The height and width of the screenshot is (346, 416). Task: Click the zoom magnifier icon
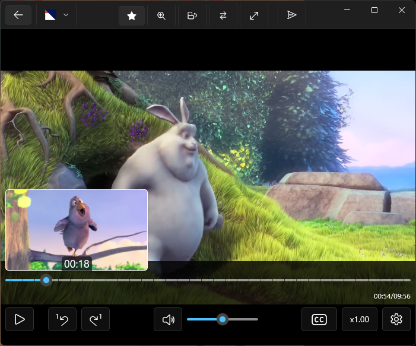coord(161,15)
